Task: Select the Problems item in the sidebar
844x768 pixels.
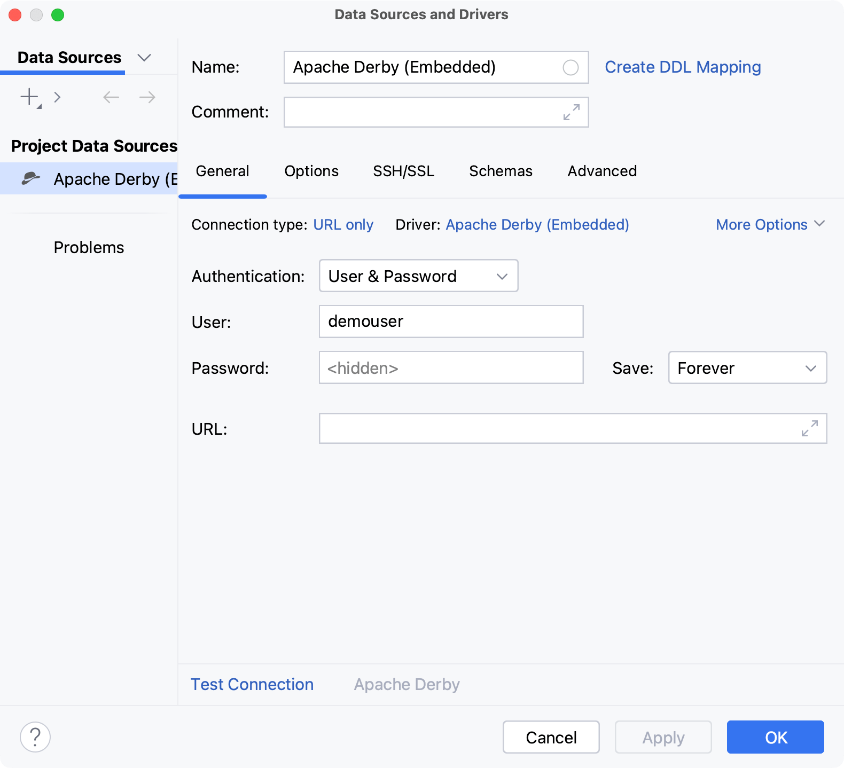Action: click(x=89, y=248)
